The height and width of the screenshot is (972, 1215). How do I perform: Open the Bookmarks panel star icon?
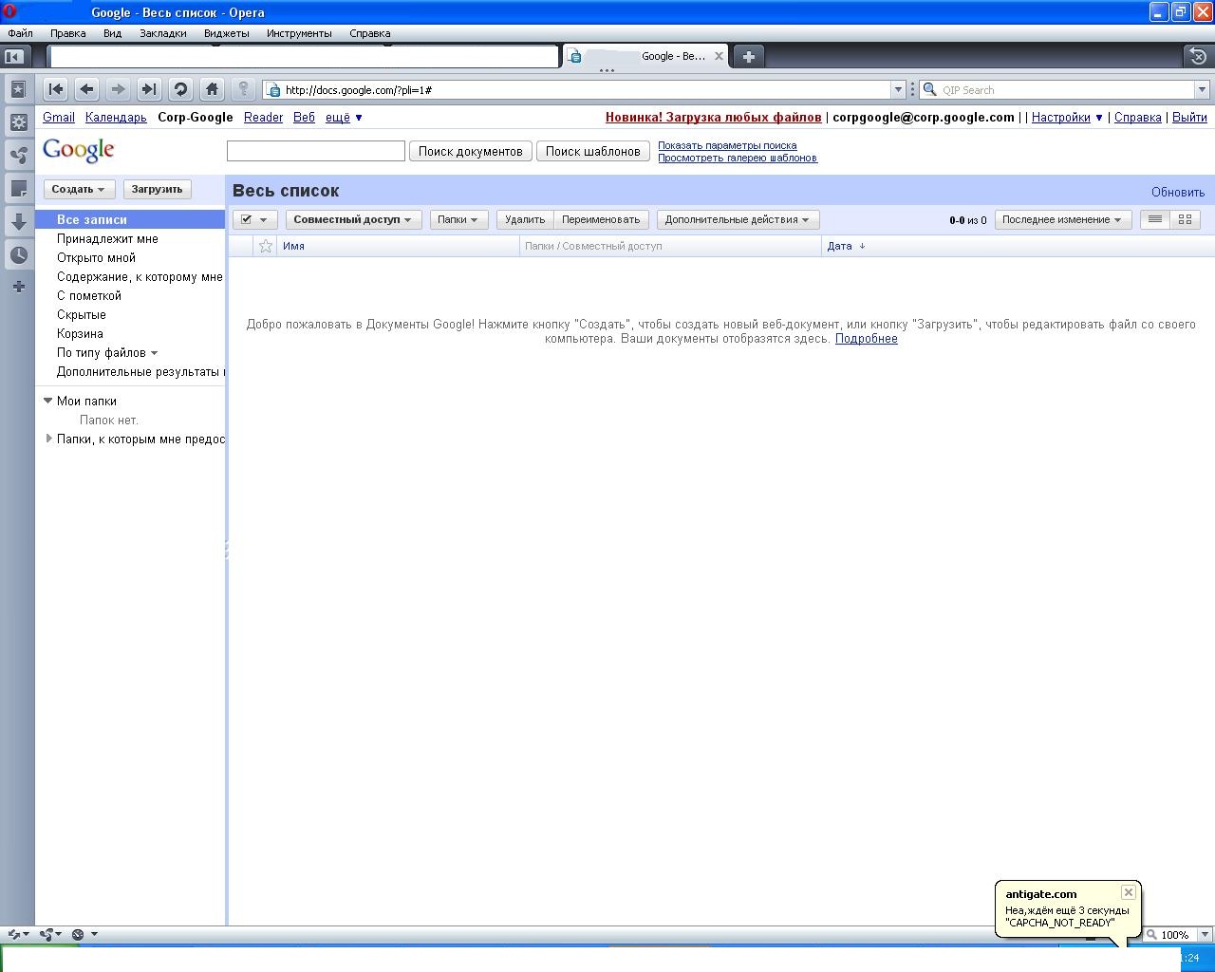pos(17,89)
